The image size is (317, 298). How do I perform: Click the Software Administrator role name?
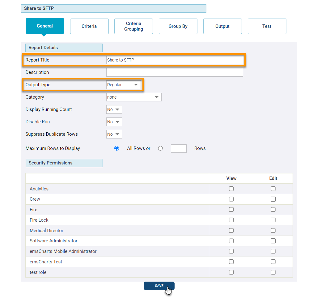click(53, 241)
